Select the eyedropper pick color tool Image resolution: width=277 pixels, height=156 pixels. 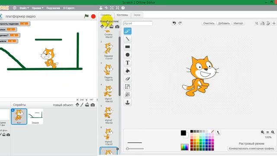(218, 133)
